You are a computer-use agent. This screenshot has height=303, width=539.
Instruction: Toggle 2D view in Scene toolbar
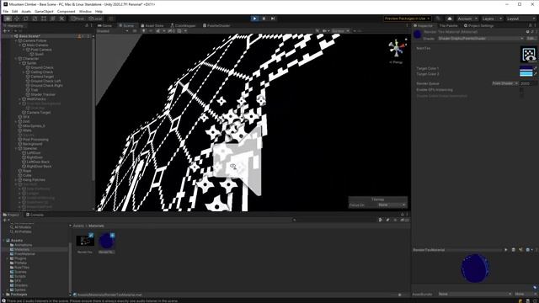point(135,31)
